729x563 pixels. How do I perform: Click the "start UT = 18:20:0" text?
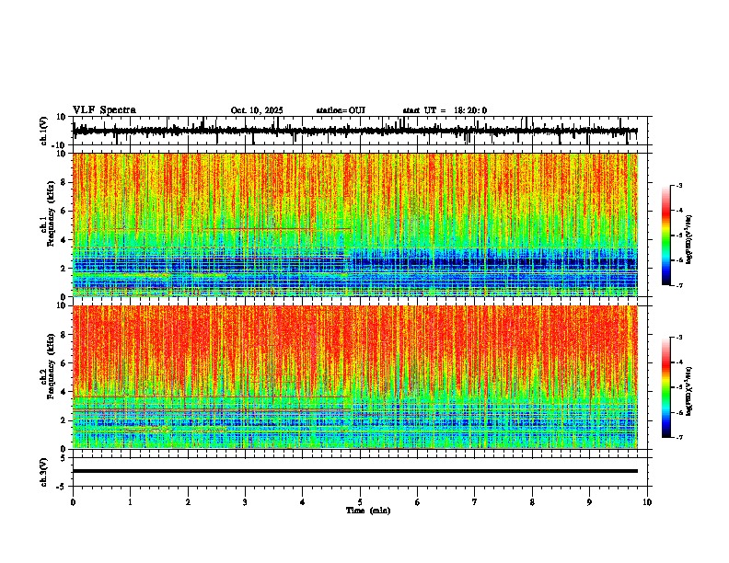point(445,110)
